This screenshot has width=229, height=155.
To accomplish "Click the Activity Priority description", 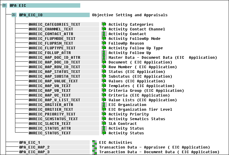I will tap(128, 114).
